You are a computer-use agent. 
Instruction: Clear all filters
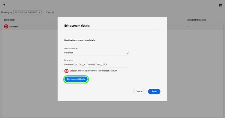point(50,12)
